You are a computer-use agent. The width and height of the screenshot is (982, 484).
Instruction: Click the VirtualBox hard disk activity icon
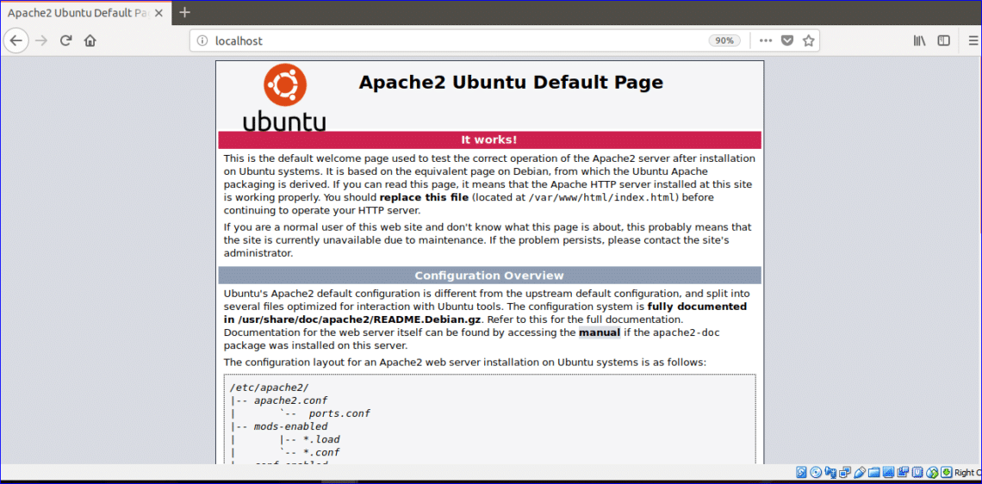[x=801, y=472]
